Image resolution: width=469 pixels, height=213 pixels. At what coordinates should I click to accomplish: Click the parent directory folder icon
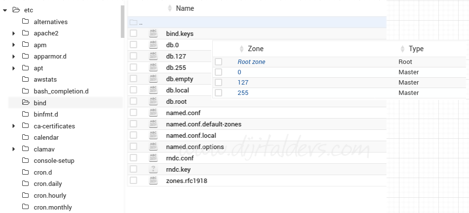click(133, 23)
